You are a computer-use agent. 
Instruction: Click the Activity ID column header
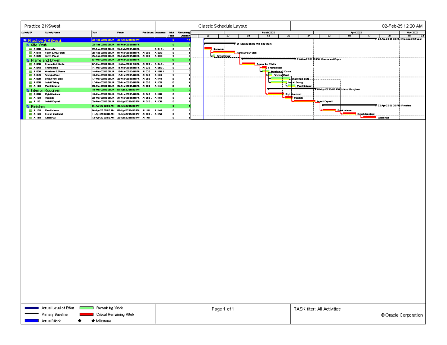click(x=26, y=33)
